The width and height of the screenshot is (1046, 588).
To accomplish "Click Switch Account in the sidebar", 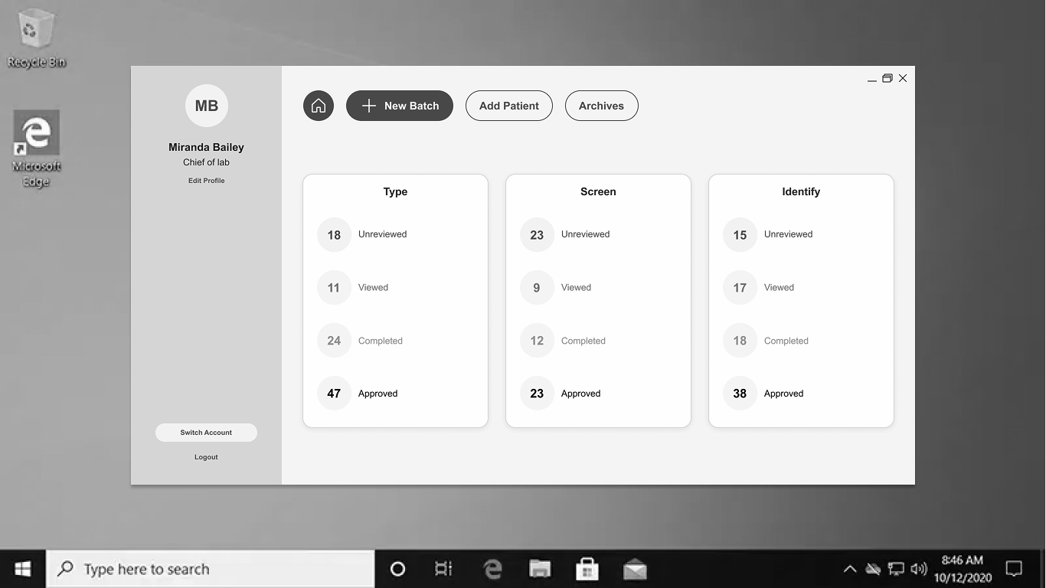I will [x=206, y=432].
